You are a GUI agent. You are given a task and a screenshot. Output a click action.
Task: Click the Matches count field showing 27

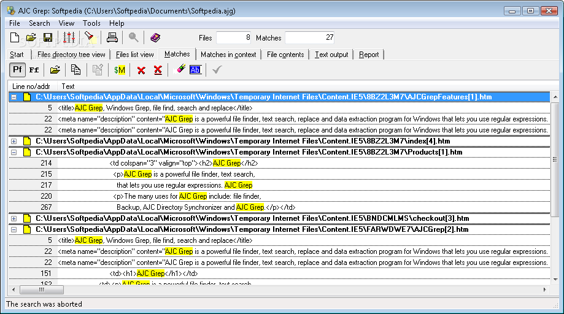(310, 37)
